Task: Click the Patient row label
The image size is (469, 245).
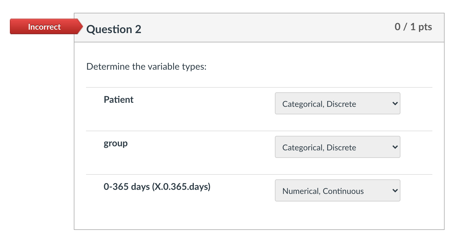Action: click(x=118, y=100)
